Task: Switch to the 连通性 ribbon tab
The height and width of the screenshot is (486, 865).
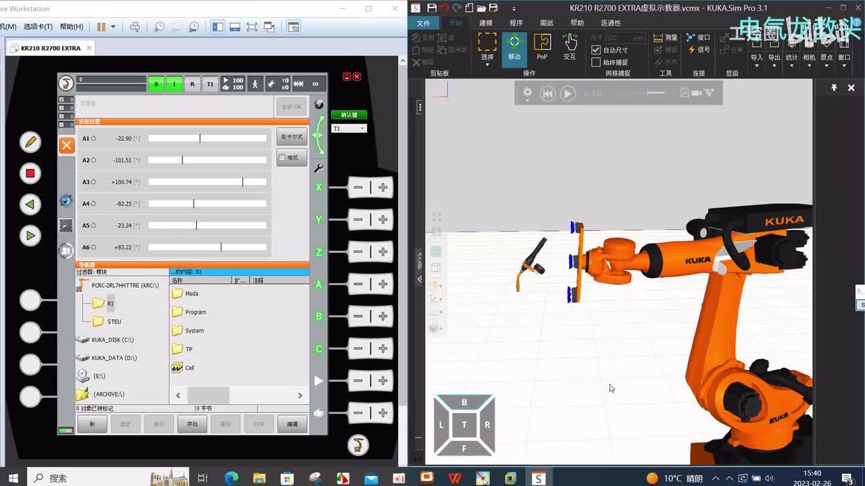Action: coord(611,23)
